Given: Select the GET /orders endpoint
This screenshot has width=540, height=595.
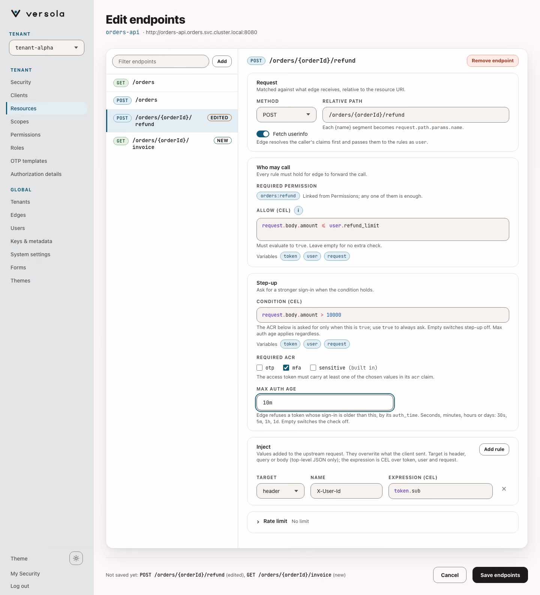Looking at the screenshot, I should coord(172,83).
